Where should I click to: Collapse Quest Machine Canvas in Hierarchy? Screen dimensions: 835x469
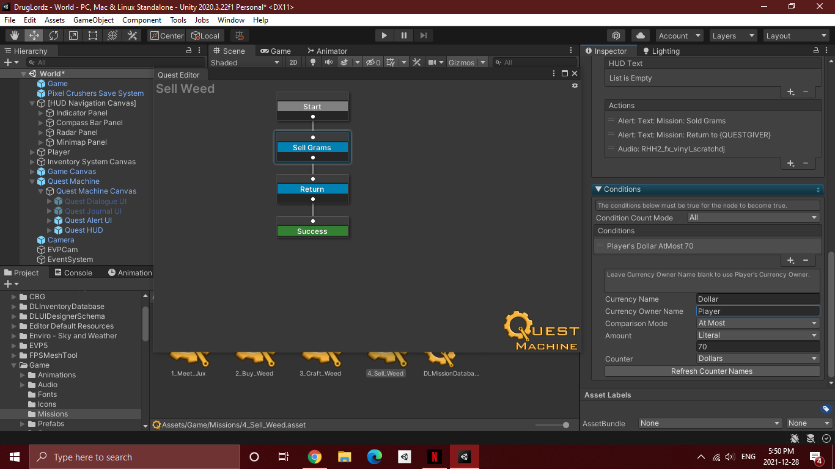click(x=42, y=191)
